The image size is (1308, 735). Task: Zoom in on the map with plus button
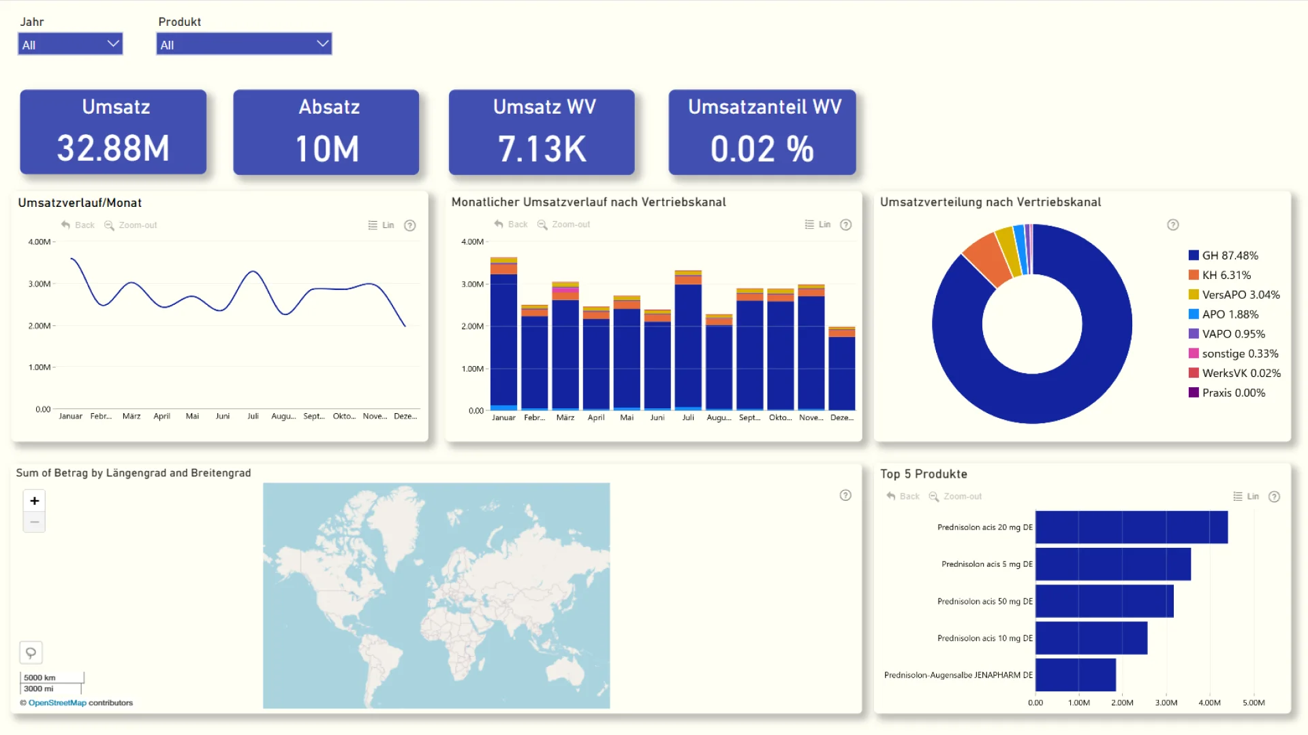tap(34, 501)
